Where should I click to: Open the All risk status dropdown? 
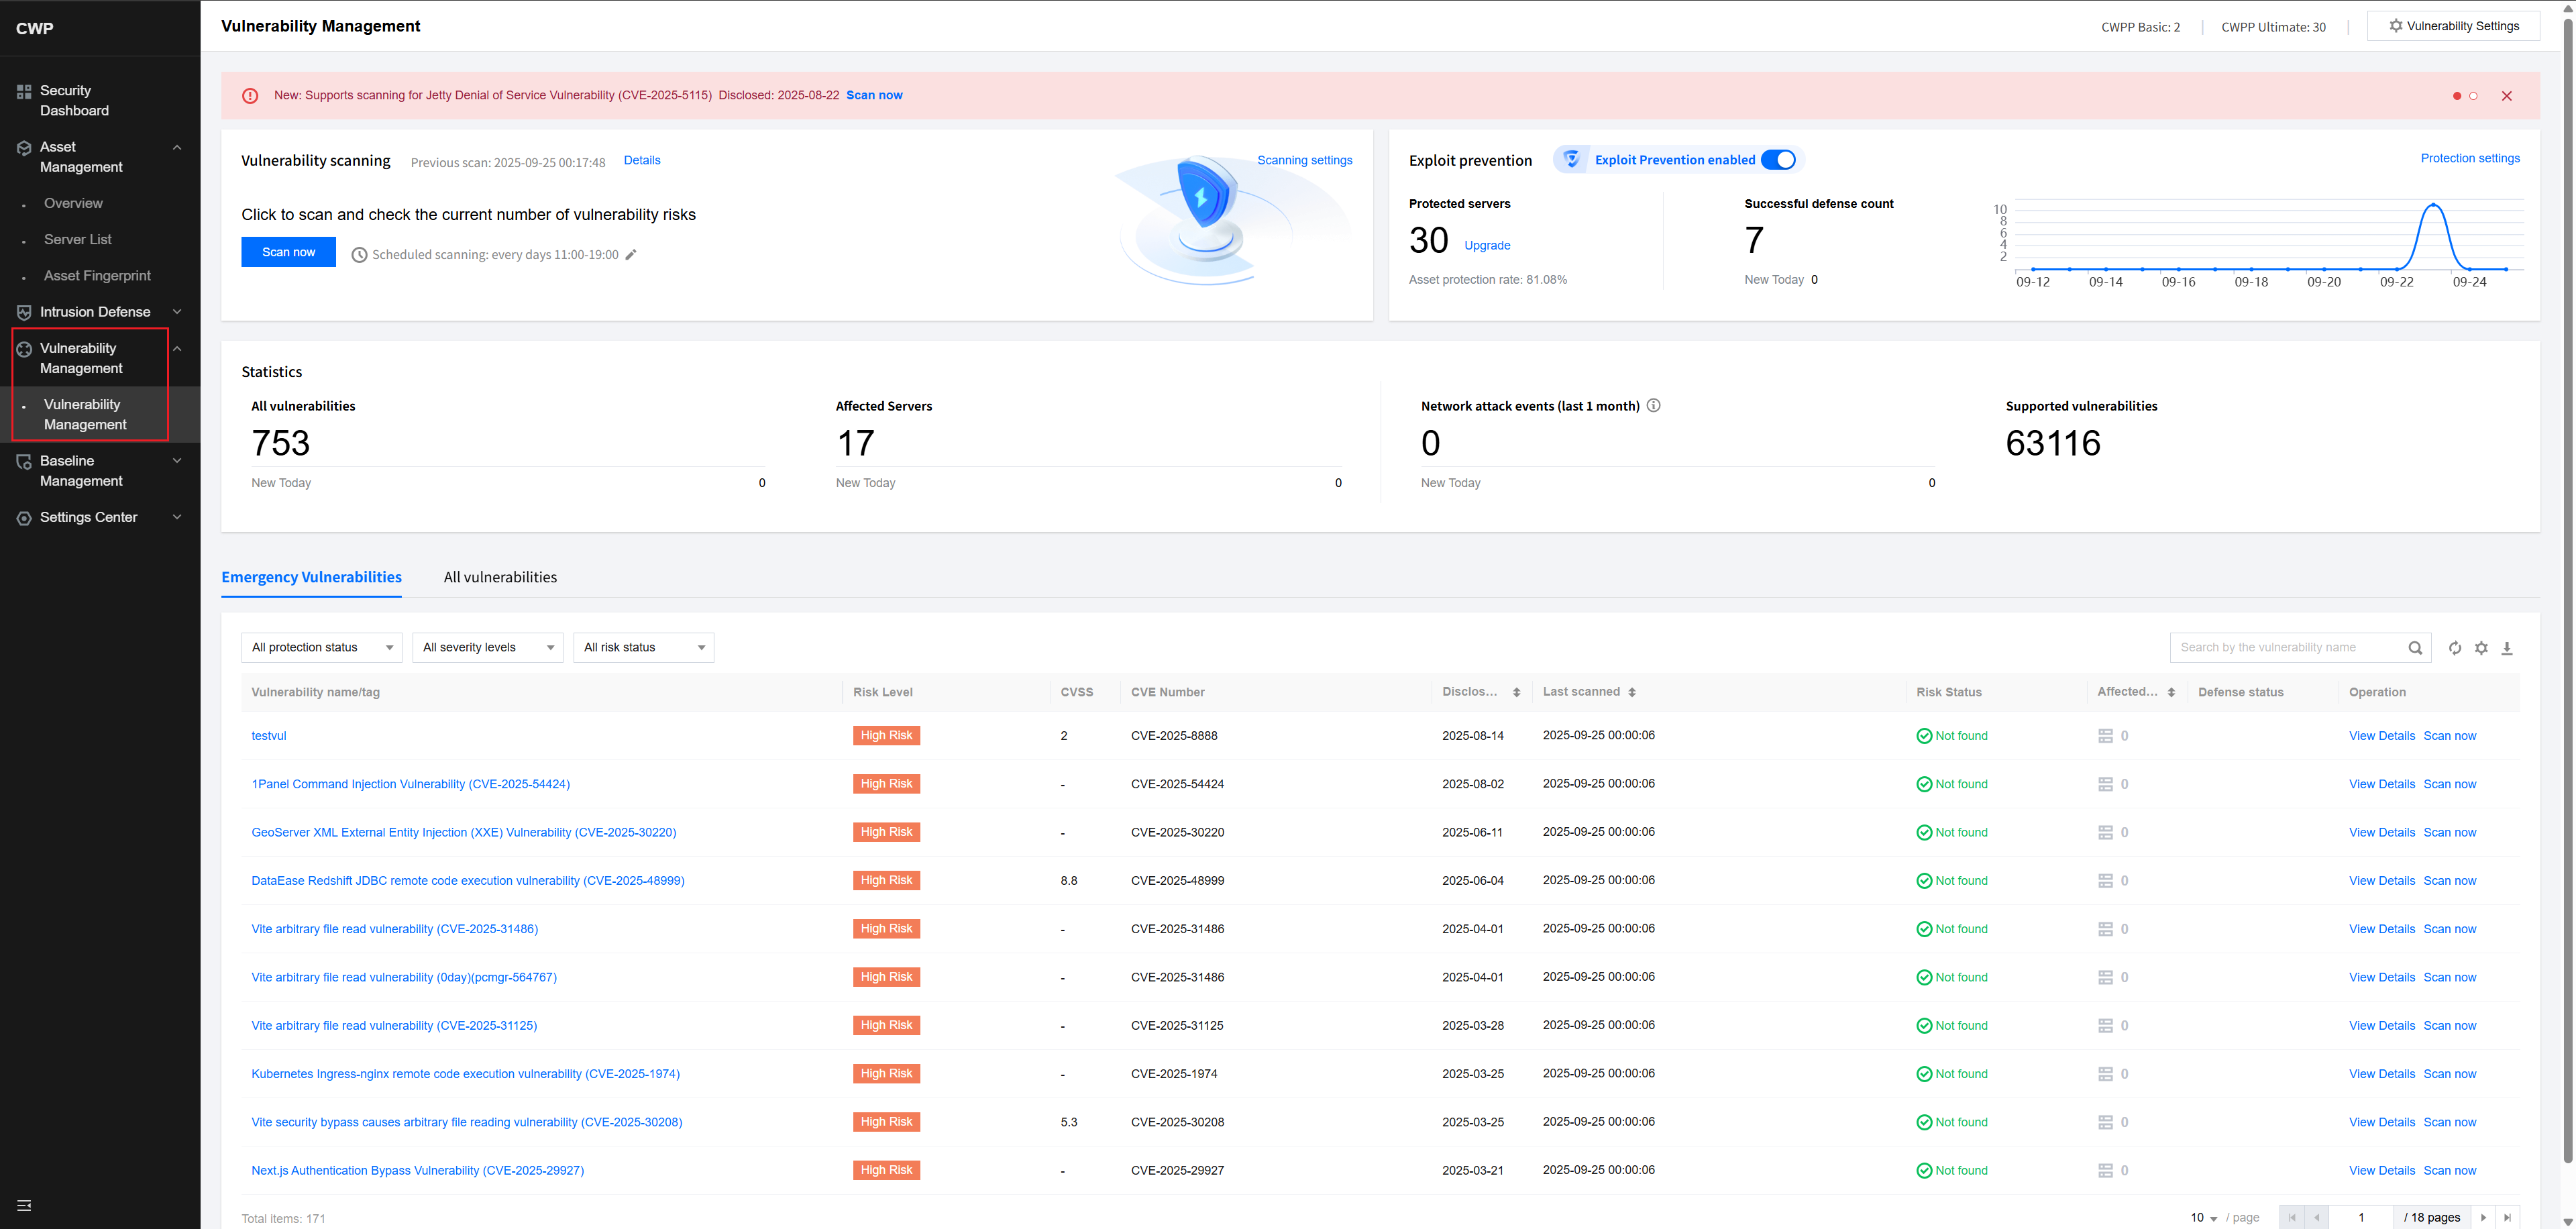(643, 647)
